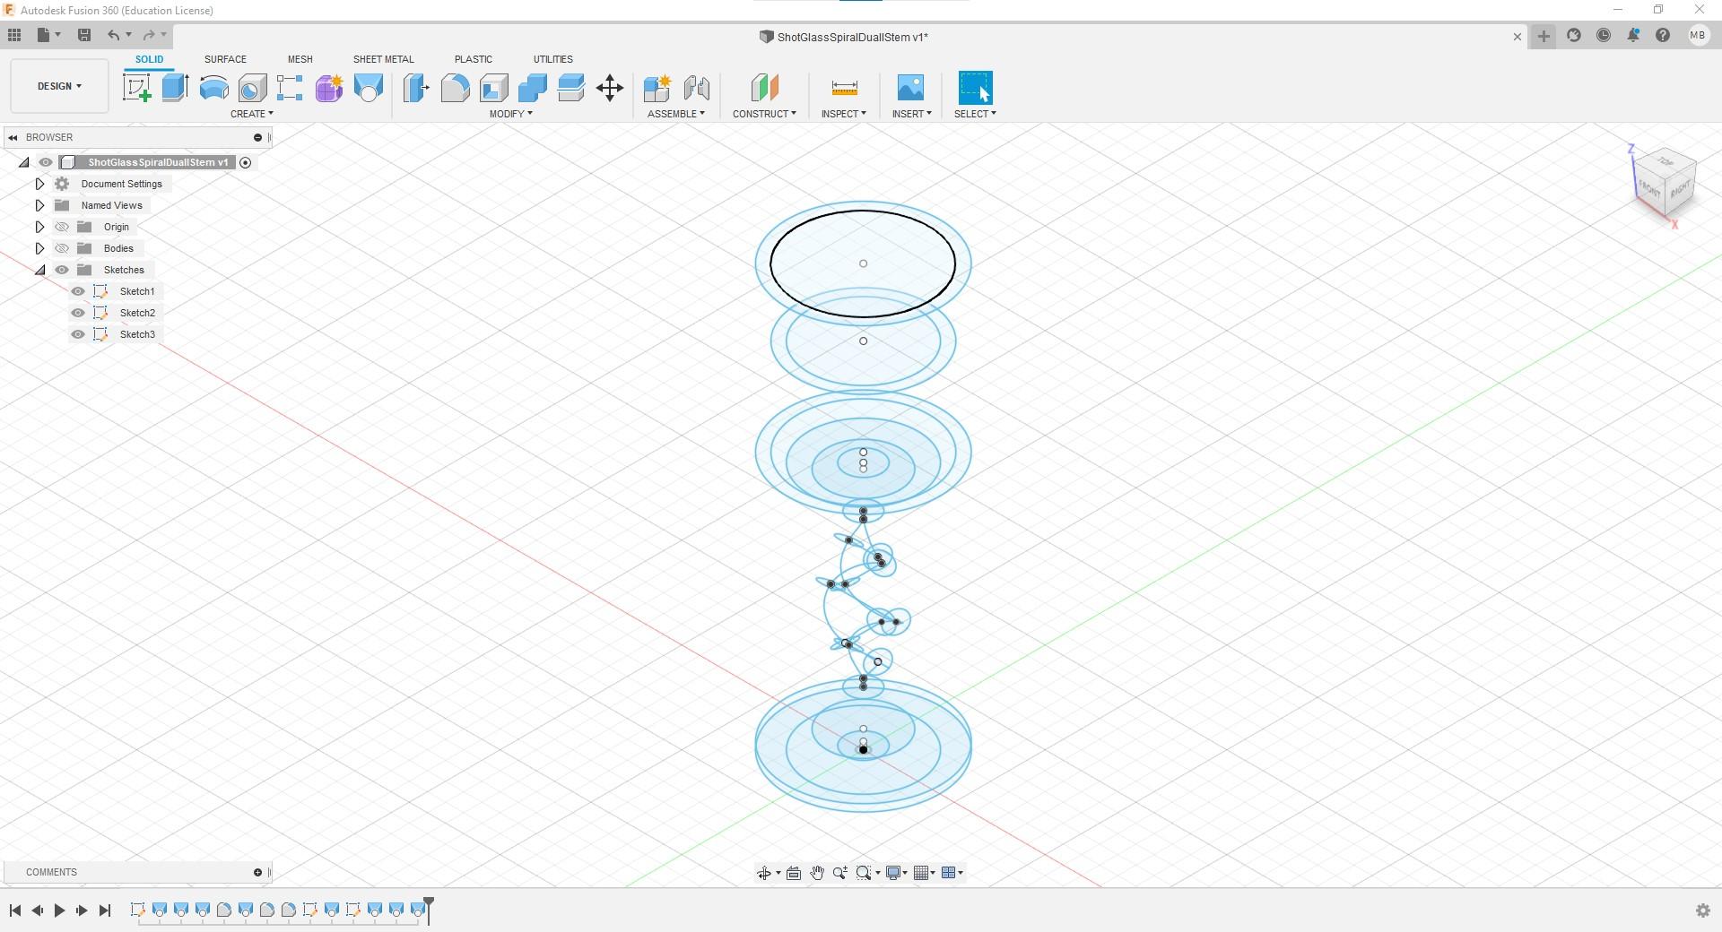1722x932 pixels.
Task: Go to the PLASTIC tab
Action: pos(474,59)
